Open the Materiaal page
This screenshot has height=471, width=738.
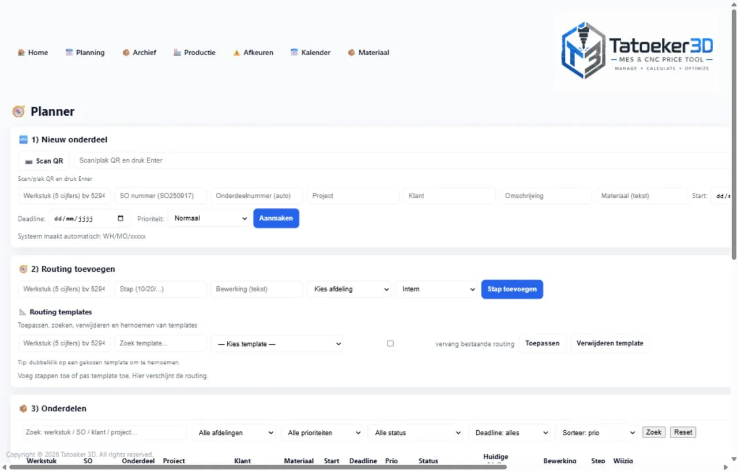click(x=368, y=52)
